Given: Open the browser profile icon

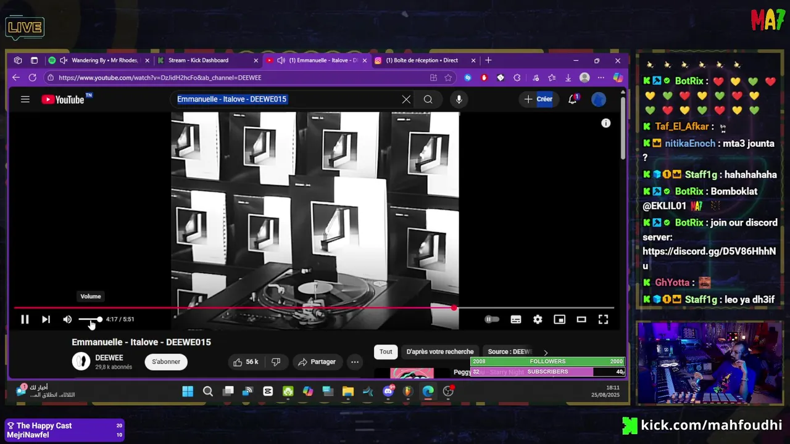Looking at the screenshot, I should [584, 78].
